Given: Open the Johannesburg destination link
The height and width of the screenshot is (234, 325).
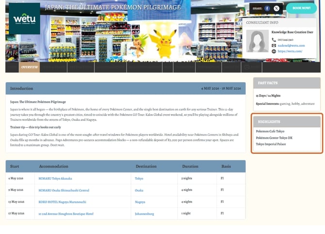Looking at the screenshot, I should pyautogui.click(x=144, y=214).
